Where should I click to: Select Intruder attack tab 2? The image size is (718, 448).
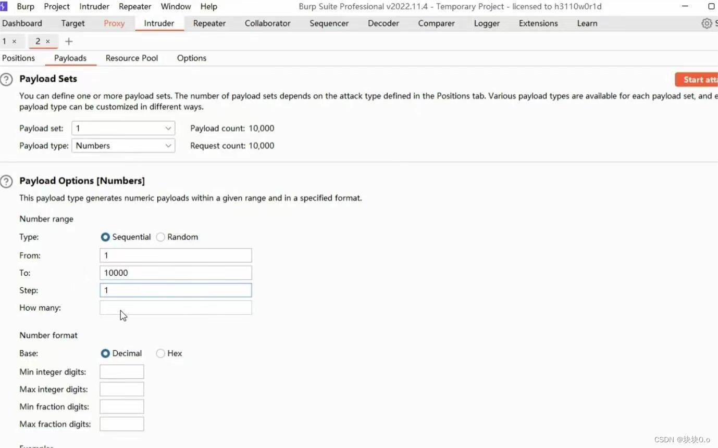[38, 41]
